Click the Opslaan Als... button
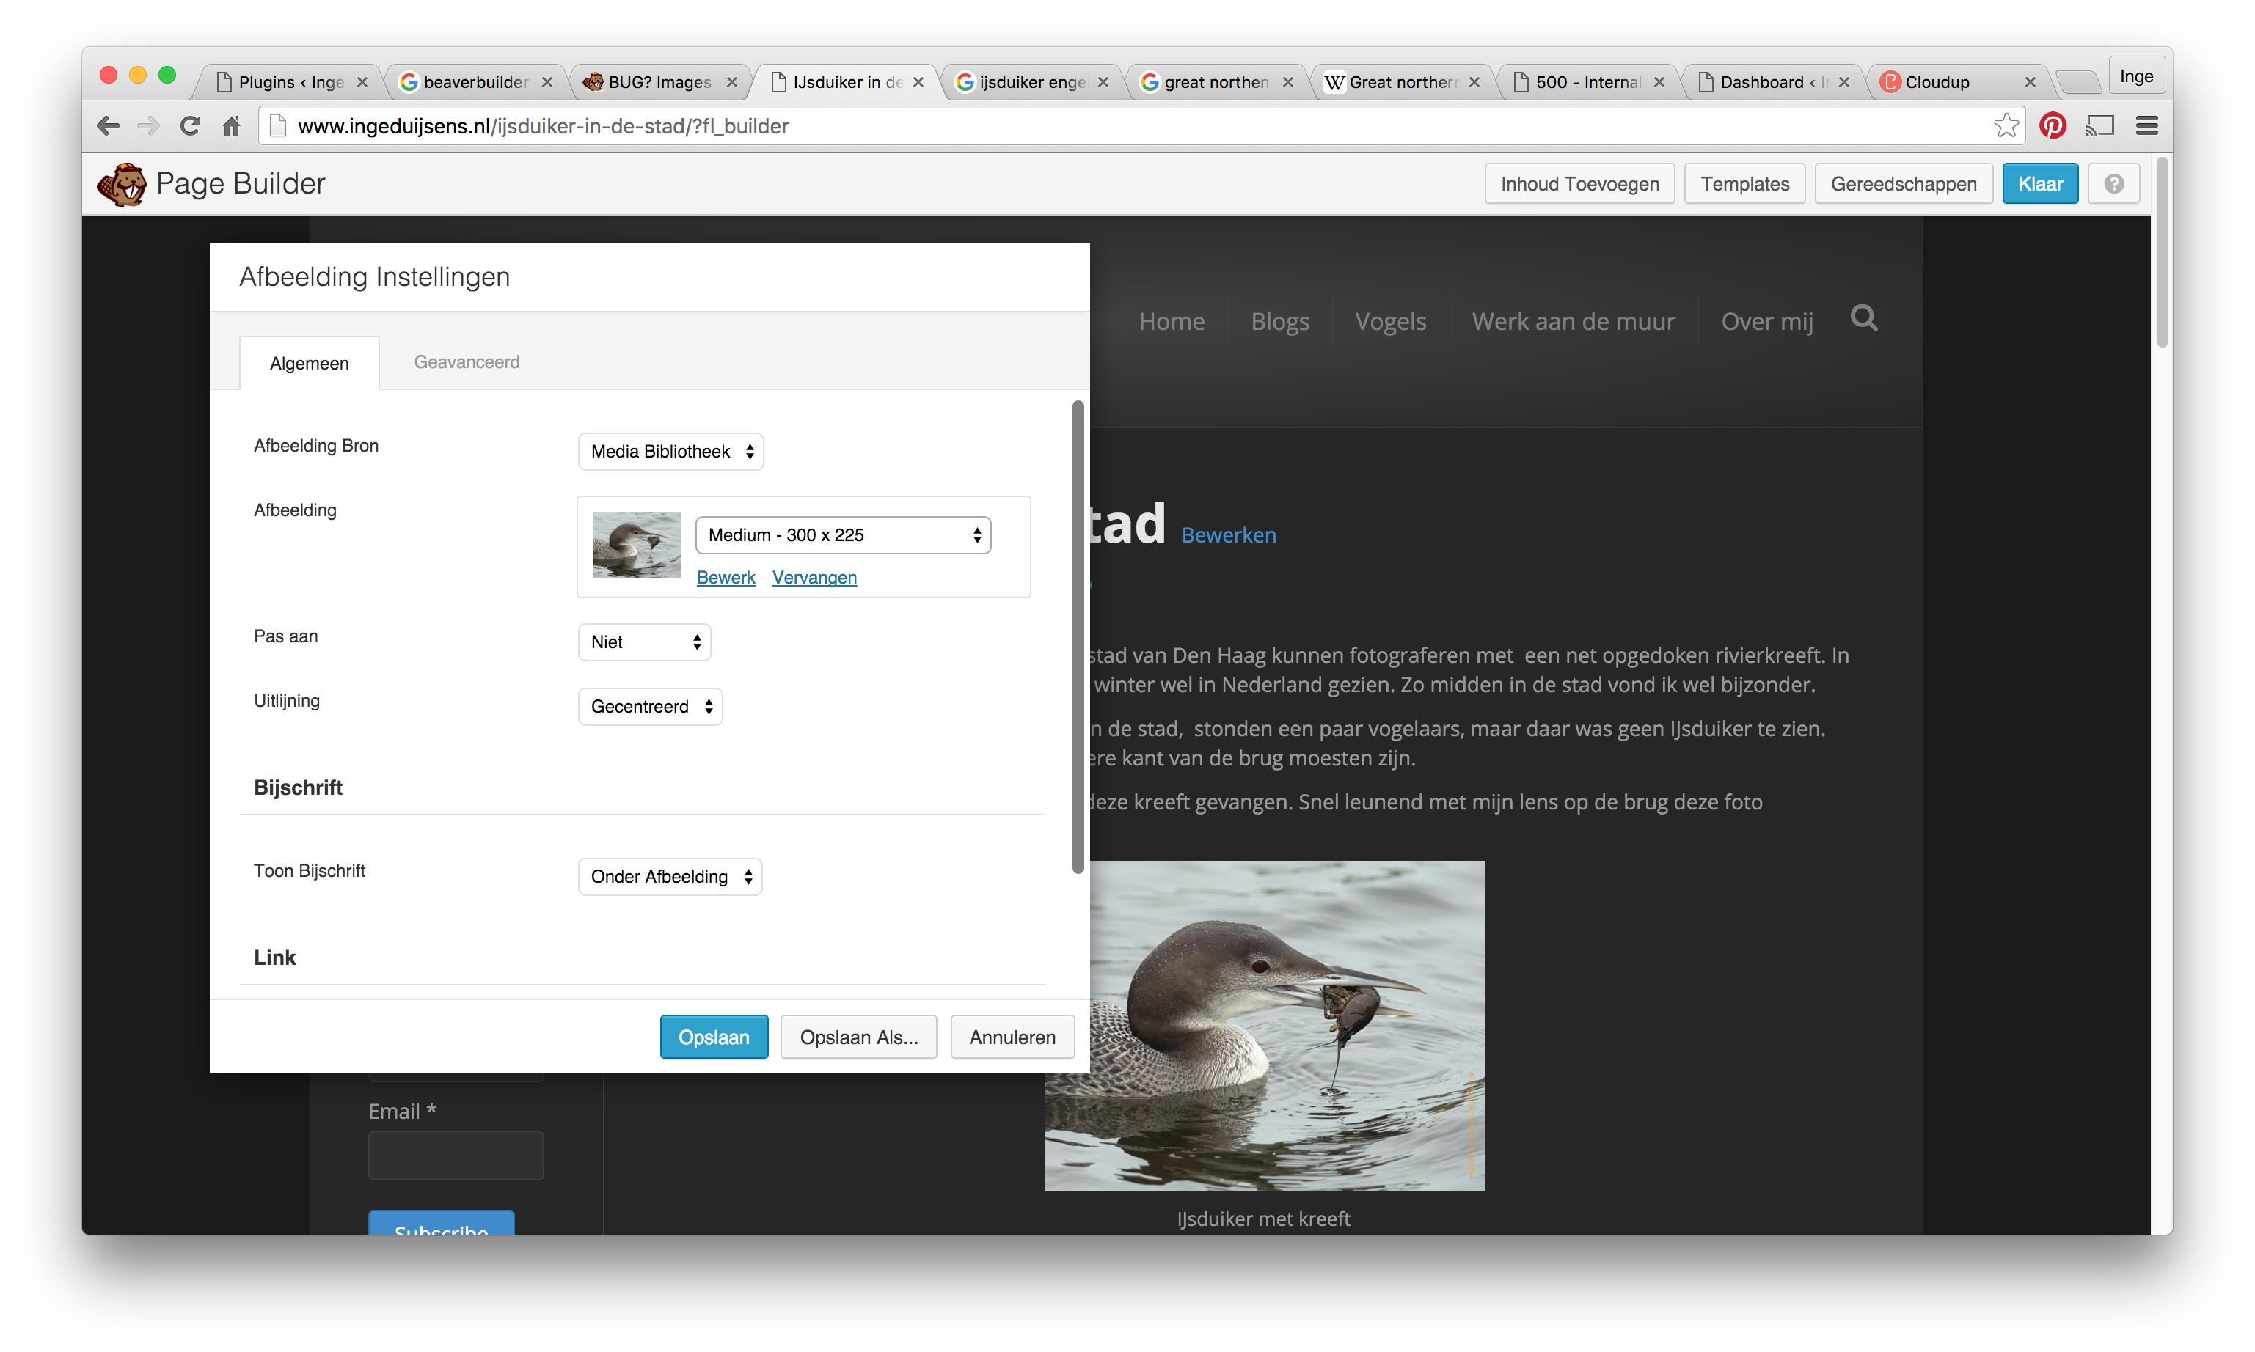Viewport: 2255px width, 1352px height. click(858, 1037)
